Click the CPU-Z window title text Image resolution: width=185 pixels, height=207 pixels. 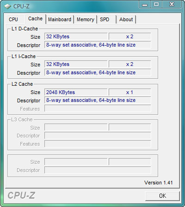tap(21, 6)
